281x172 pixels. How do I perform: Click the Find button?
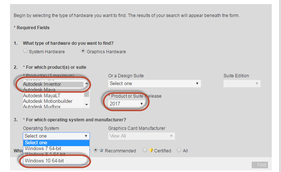point(260,165)
